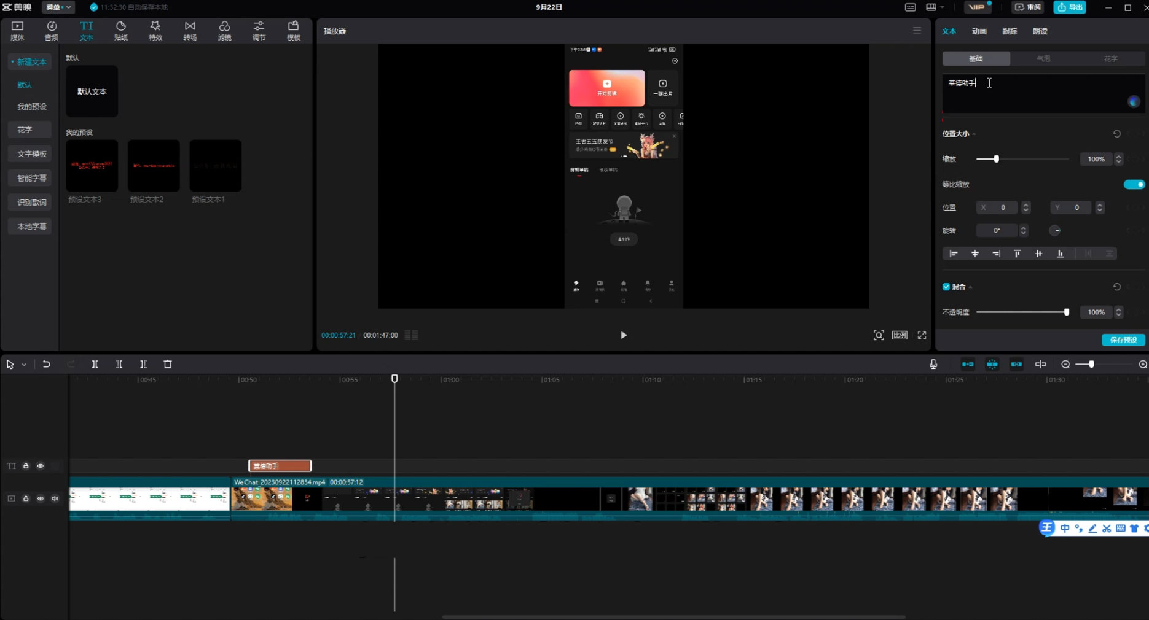
Task: Open the 转场 (Transitions) panel
Action: (x=190, y=30)
